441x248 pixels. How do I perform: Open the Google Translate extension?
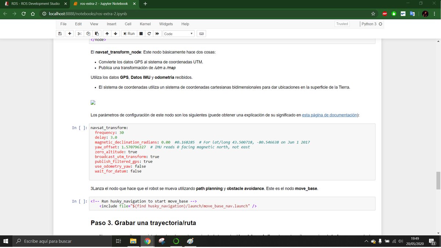(412, 14)
